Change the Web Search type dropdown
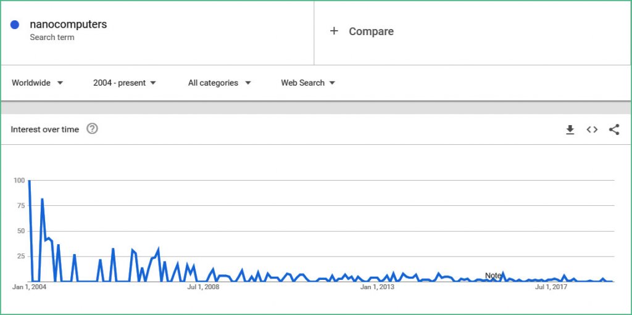Image resolution: width=632 pixels, height=315 pixels. tap(307, 83)
